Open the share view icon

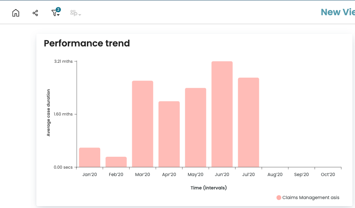pyautogui.click(x=35, y=13)
